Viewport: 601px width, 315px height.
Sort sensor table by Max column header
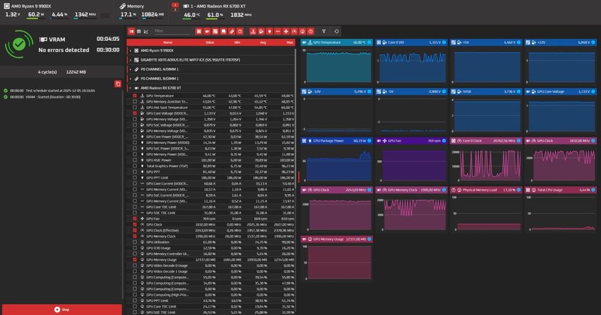tap(290, 43)
